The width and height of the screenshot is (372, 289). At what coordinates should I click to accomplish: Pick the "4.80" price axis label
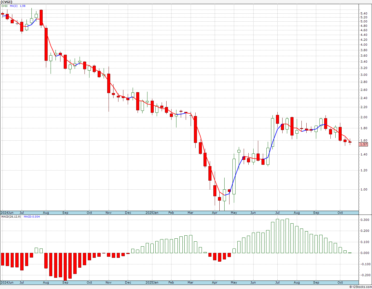click(x=364, y=26)
